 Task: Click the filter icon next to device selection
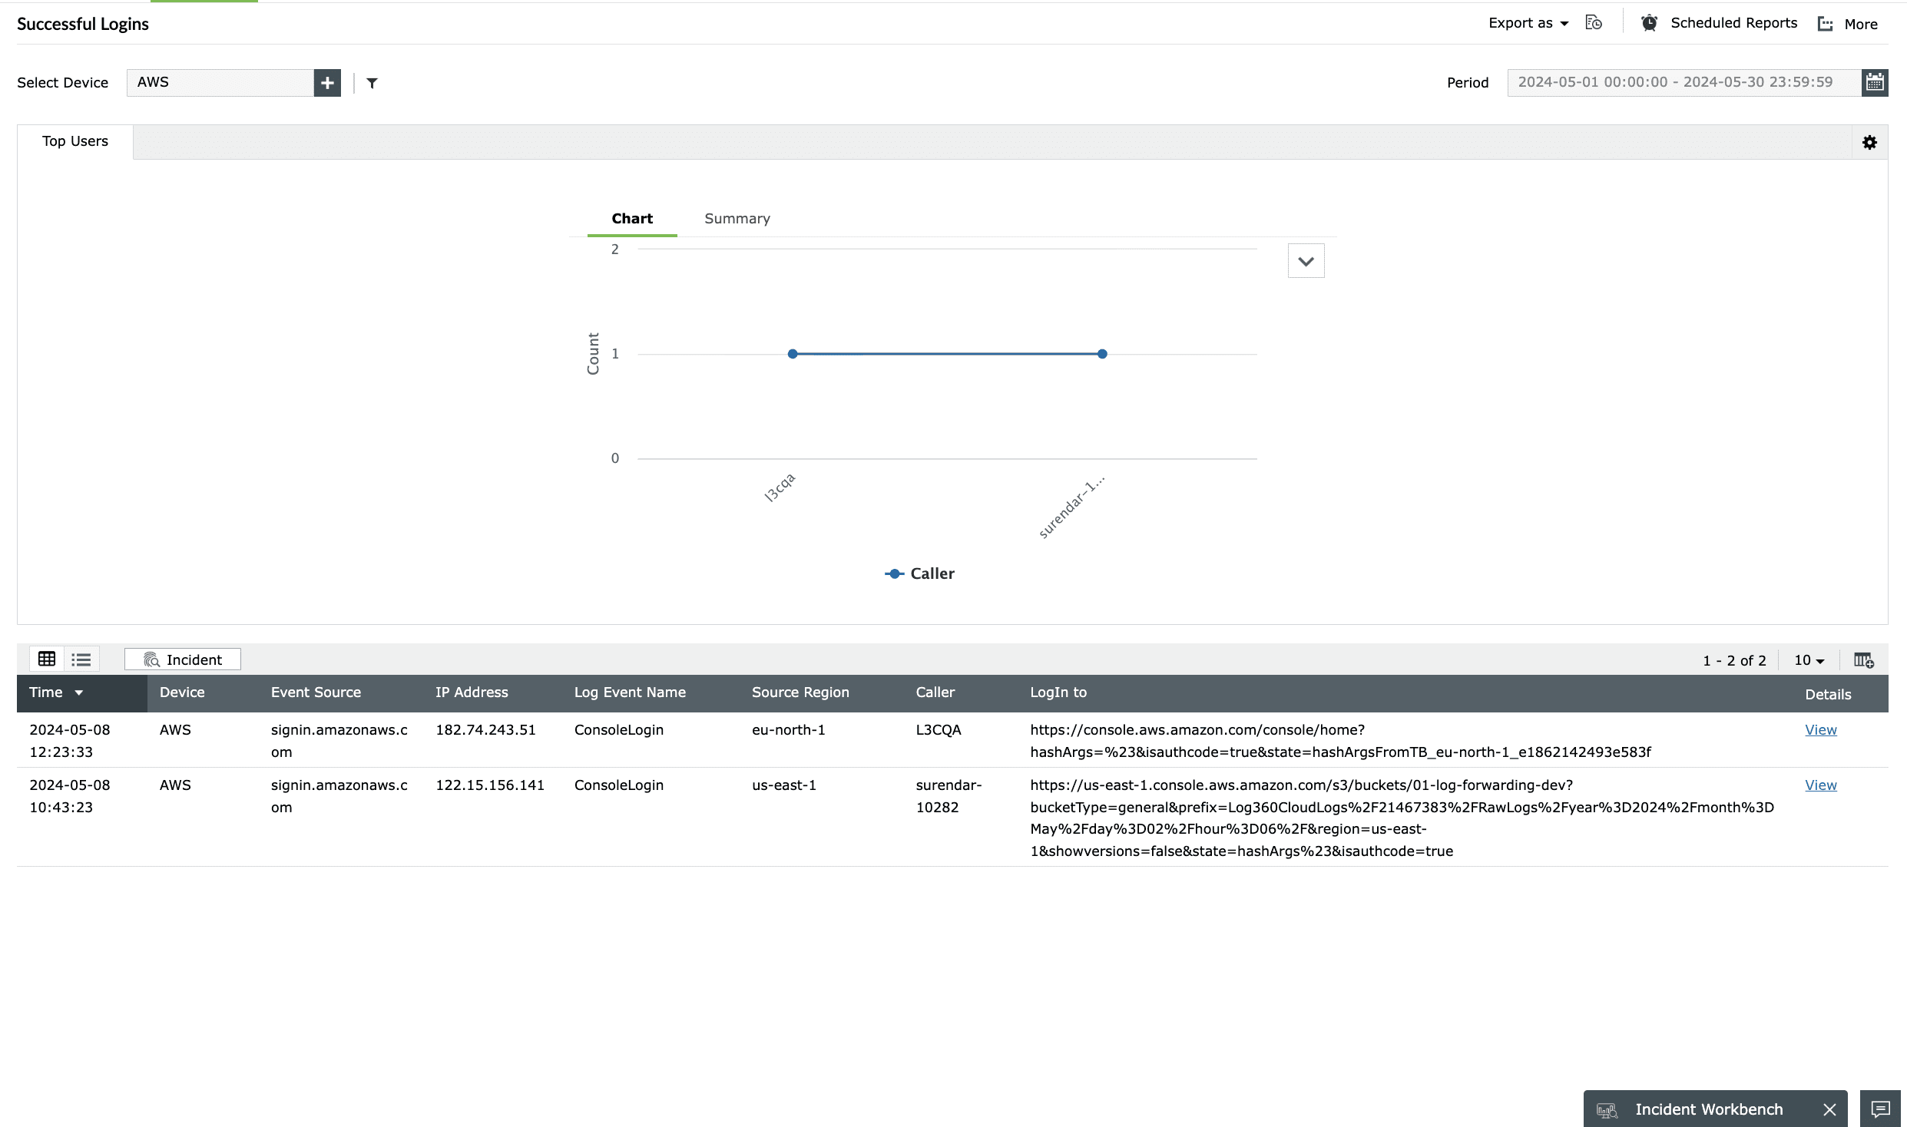click(372, 82)
